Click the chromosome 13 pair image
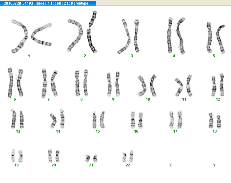The height and width of the screenshot is (183, 231). click(x=18, y=119)
